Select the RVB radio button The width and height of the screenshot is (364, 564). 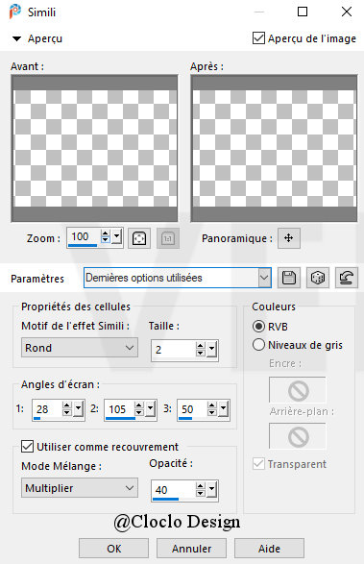click(x=258, y=327)
